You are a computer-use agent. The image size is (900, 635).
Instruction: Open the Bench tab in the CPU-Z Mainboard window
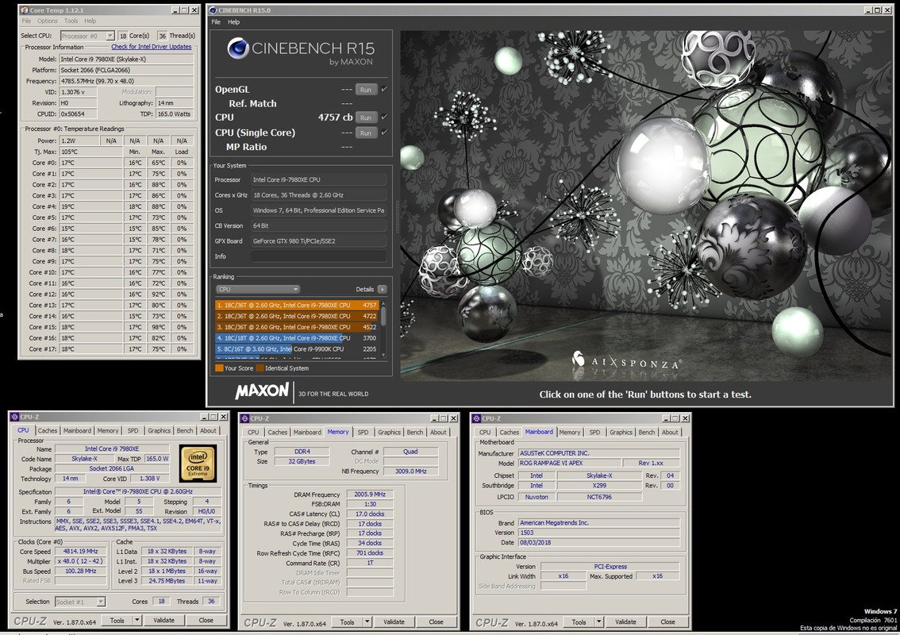(646, 433)
